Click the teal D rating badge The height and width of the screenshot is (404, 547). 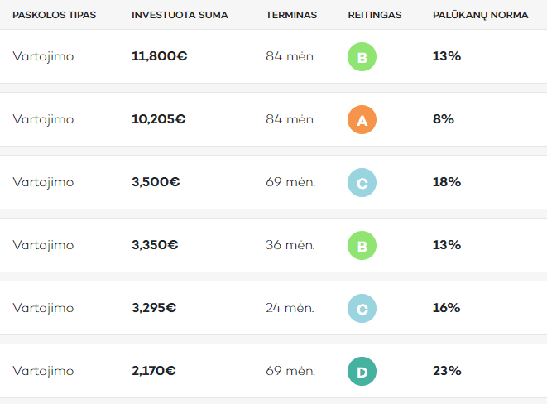coord(362,372)
